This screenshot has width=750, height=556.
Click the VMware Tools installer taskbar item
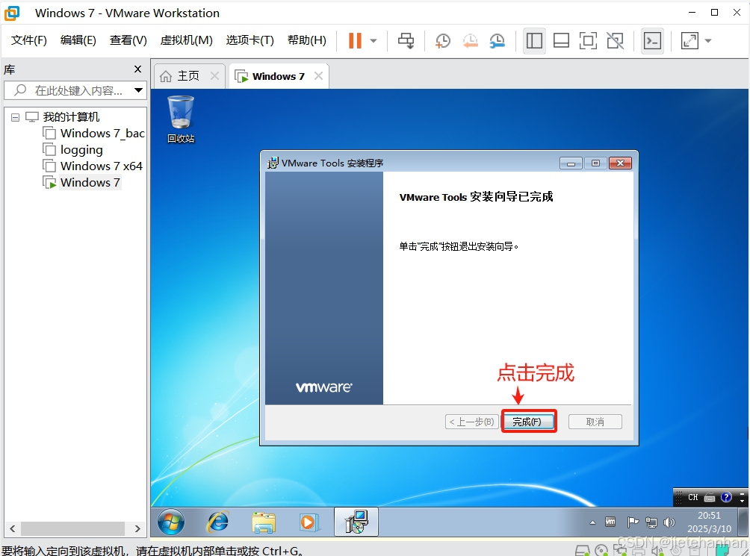356,522
